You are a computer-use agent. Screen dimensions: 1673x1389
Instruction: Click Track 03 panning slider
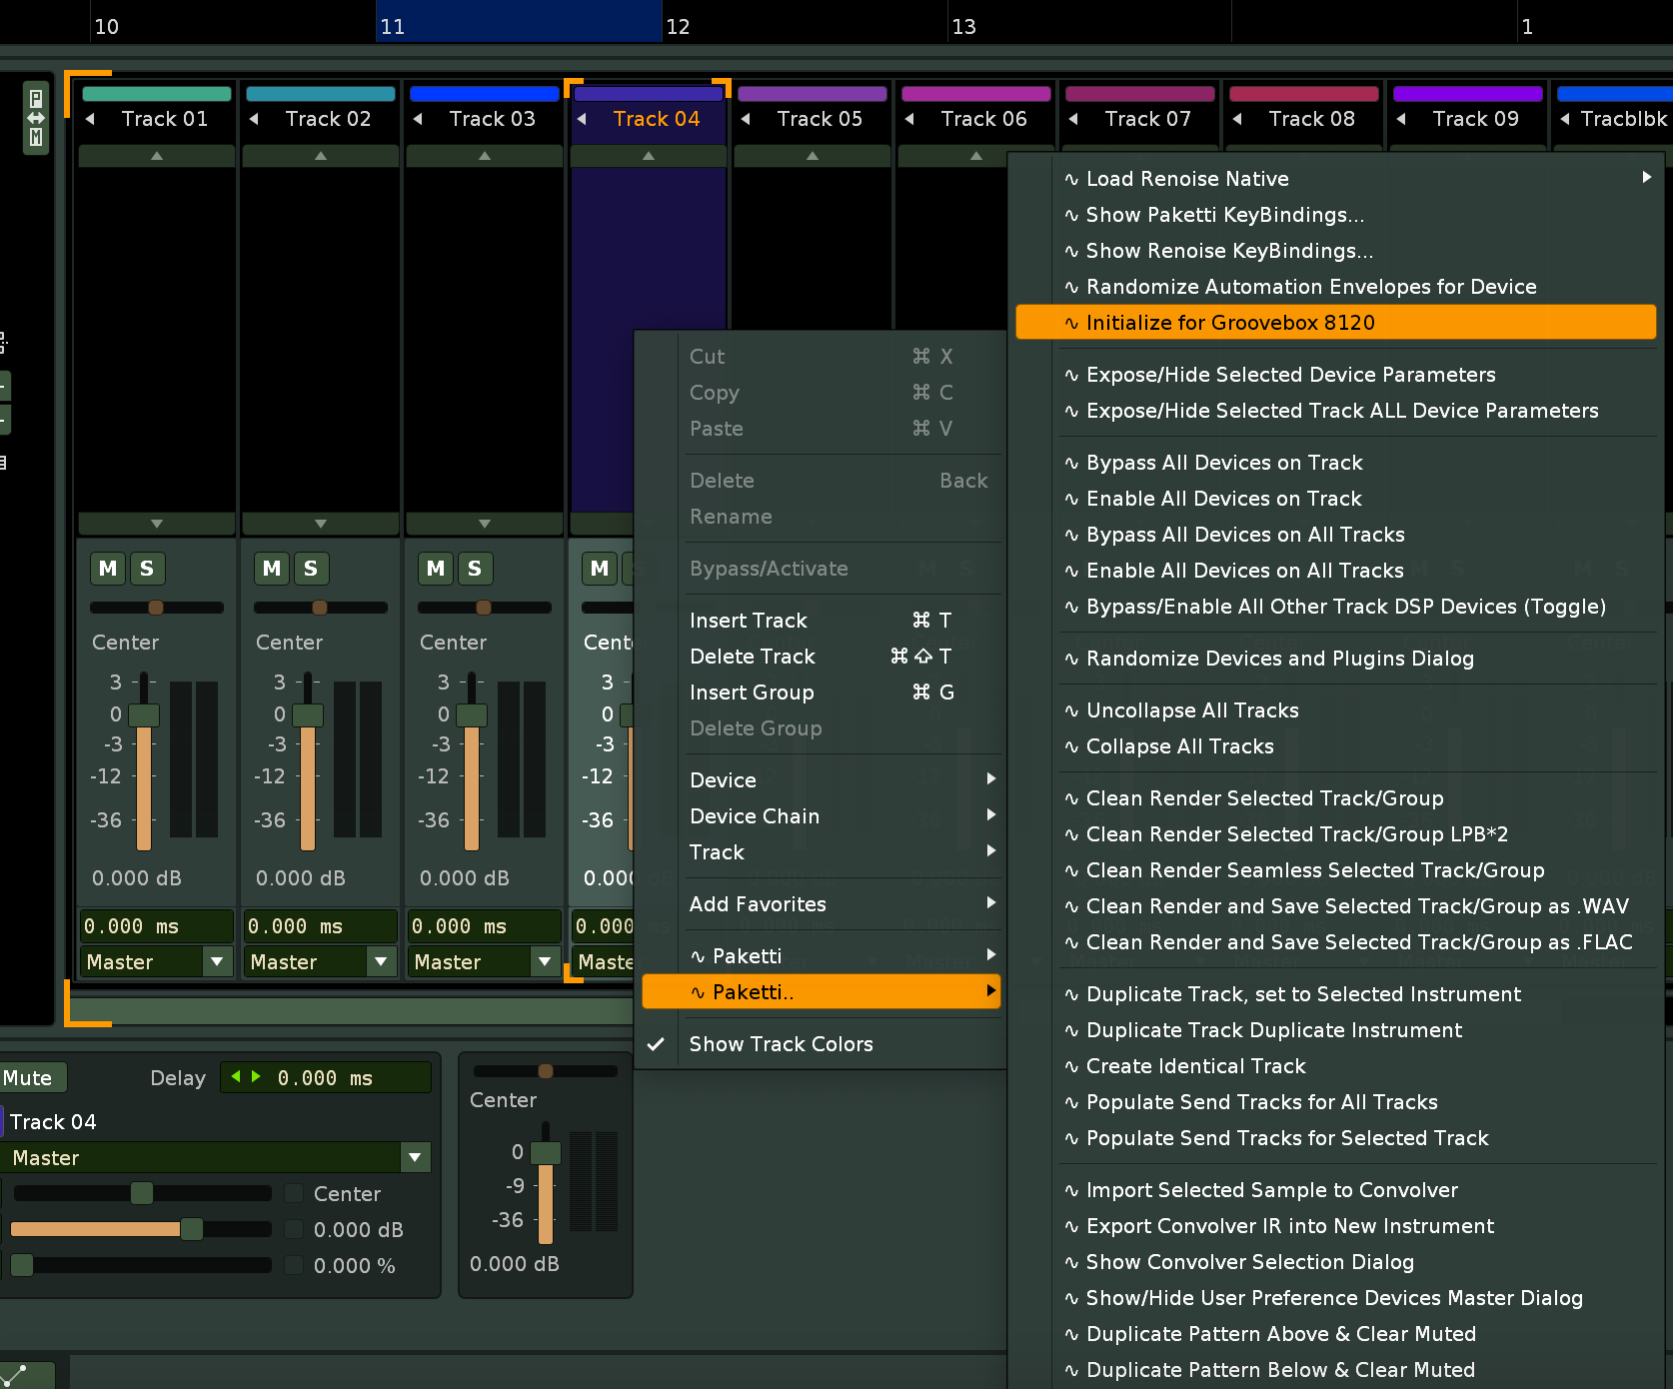click(x=484, y=608)
